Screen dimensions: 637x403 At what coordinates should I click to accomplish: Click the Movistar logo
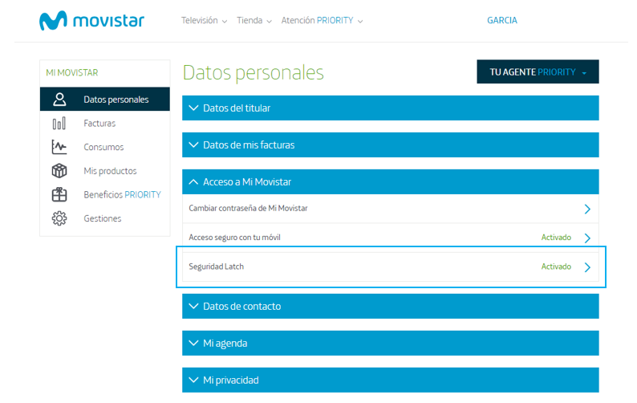point(91,21)
